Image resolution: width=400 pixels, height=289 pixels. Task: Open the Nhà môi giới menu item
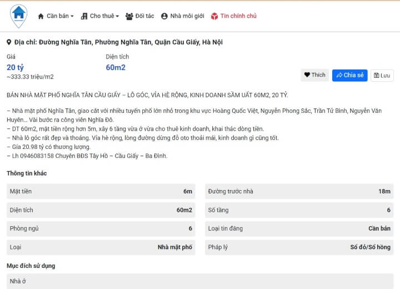tap(186, 16)
